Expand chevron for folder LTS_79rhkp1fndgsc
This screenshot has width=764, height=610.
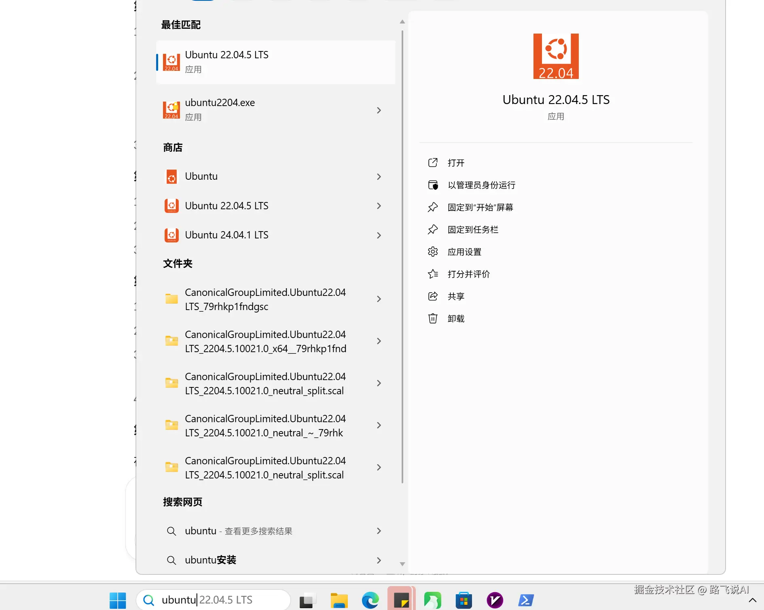point(379,299)
